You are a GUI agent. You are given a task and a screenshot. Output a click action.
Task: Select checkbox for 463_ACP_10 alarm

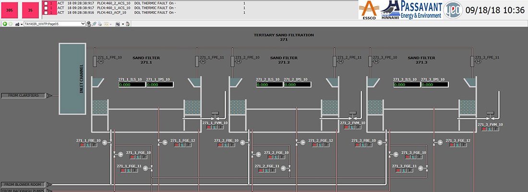click(46, 12)
